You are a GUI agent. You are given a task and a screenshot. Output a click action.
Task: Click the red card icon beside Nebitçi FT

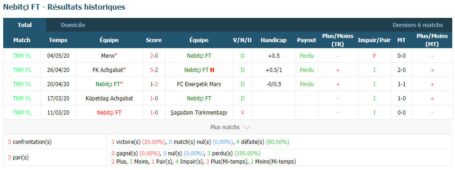point(213,70)
